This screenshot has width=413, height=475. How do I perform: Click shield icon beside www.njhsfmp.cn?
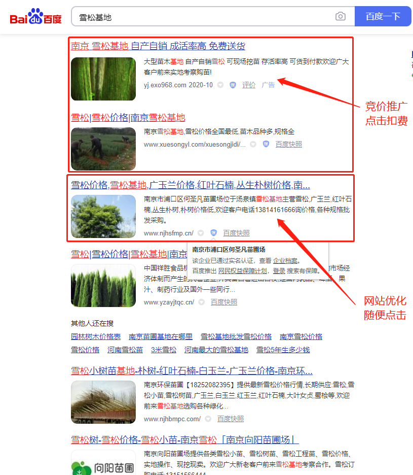pos(214,233)
